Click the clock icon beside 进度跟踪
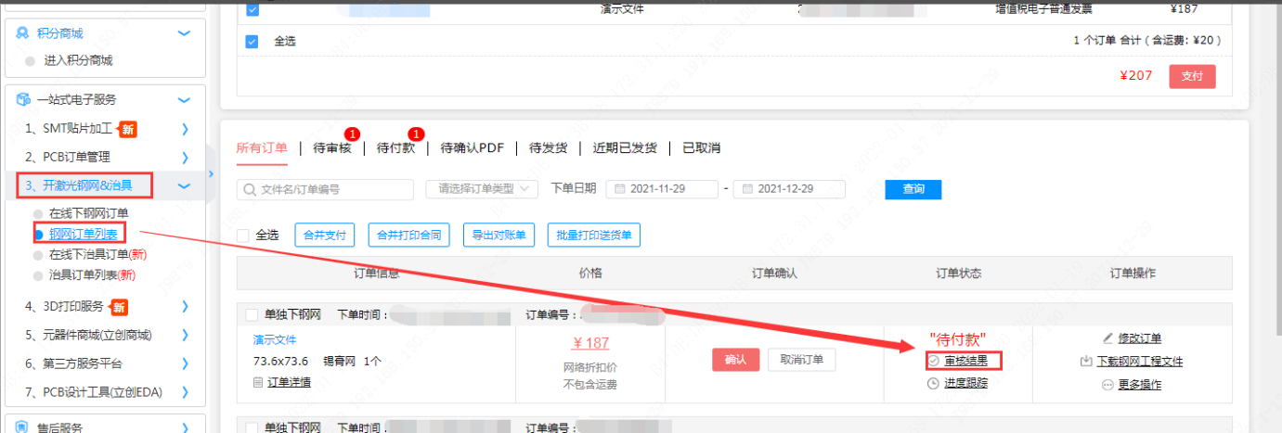The width and height of the screenshot is (1282, 433). pyautogui.click(x=933, y=383)
